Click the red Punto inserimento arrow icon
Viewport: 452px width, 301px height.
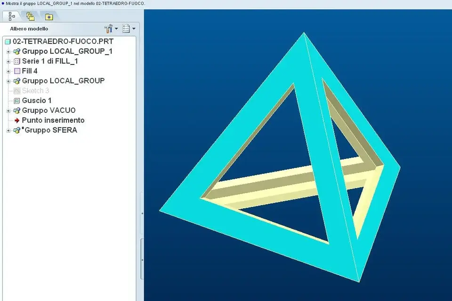[17, 120]
